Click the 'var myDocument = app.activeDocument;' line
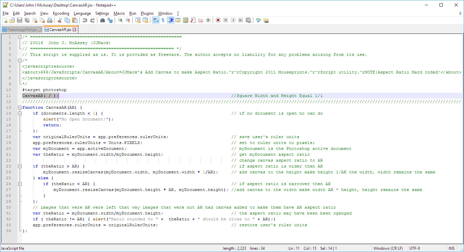 coord(79,149)
